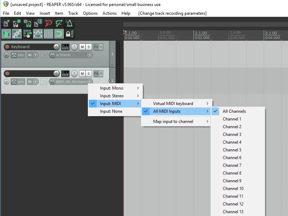Open ROUTE button on track 2
Viewport: 288px width, 216px height.
pyautogui.click(x=65, y=73)
